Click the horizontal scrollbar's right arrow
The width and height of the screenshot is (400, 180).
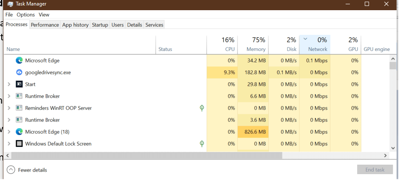(x=386, y=155)
